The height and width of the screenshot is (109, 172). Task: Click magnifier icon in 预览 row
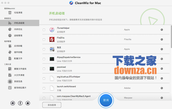click(162, 49)
